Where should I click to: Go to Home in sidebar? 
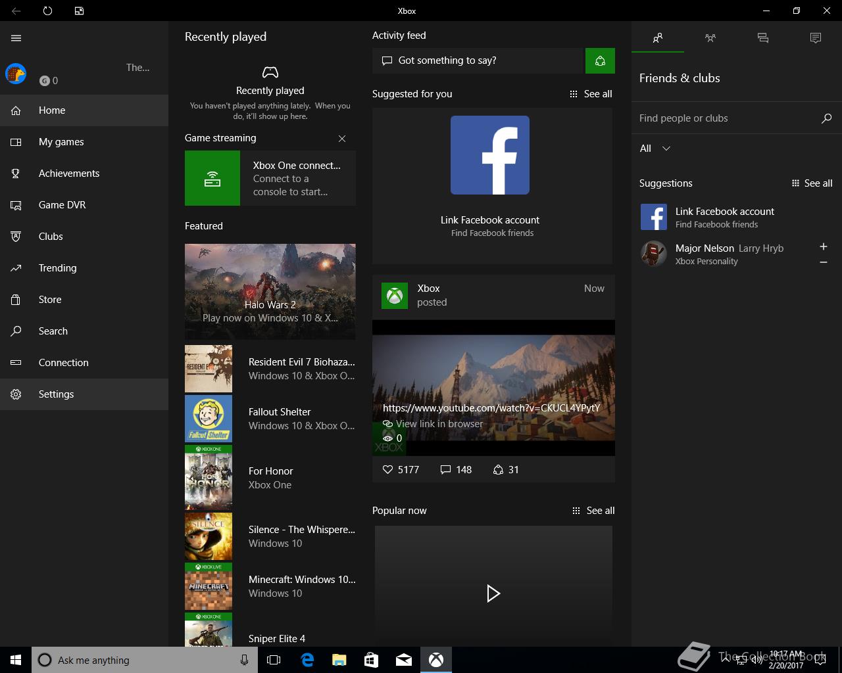coord(84,110)
